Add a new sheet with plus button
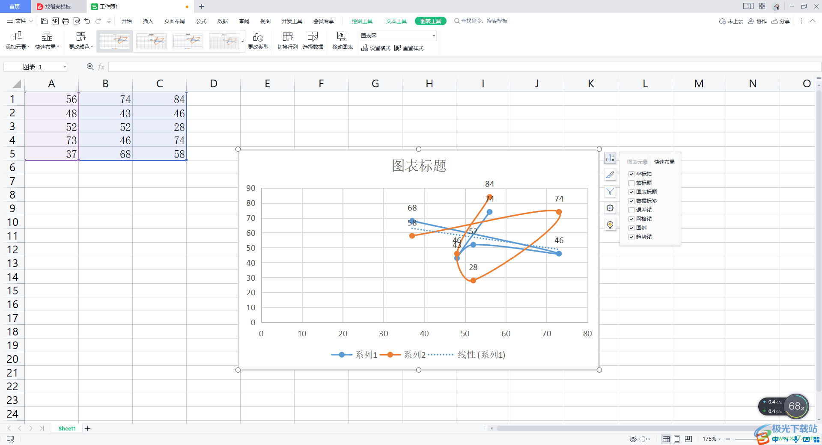822x445 pixels. (x=88, y=428)
